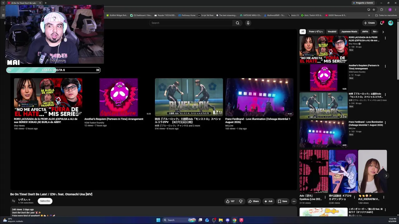The height and width of the screenshot is (224, 399).
Task: Switch to the Be On Time browser tab
Action: click(x=24, y=3)
